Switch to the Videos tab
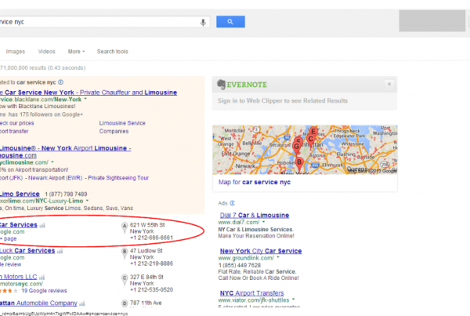The image size is (470, 316). 46,52
